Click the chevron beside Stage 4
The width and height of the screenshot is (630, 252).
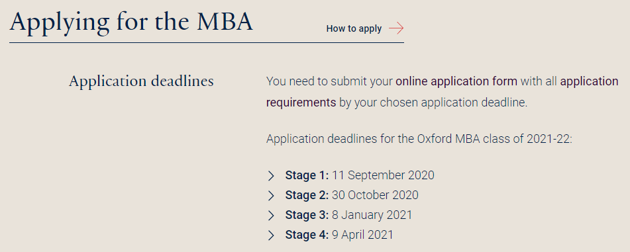[x=271, y=235]
